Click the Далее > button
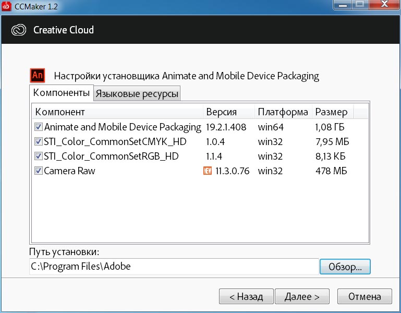 coord(302,296)
